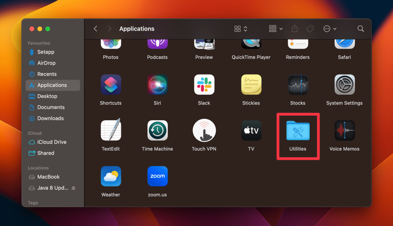Select MacBook under Locations

click(53, 177)
